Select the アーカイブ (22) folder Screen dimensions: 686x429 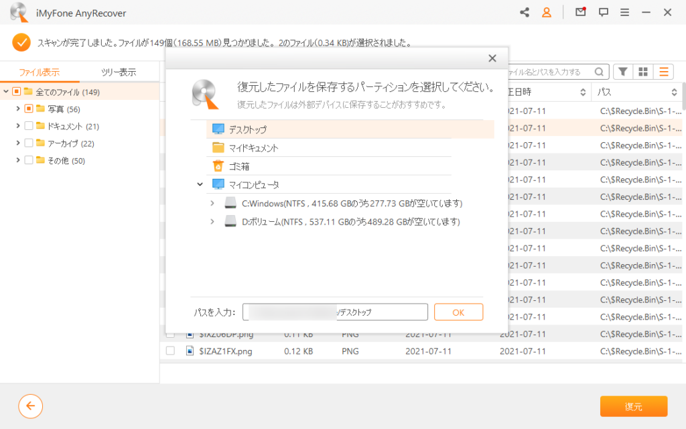(x=71, y=143)
